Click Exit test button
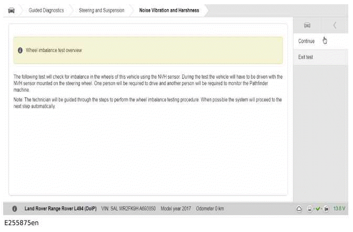Screen dimensions: 353x232 [x=305, y=57]
